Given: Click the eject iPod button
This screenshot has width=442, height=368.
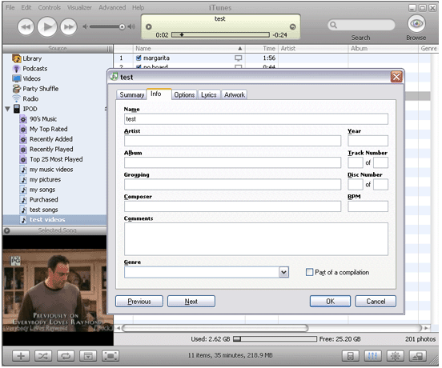Looking at the screenshot, I should coord(418,356).
